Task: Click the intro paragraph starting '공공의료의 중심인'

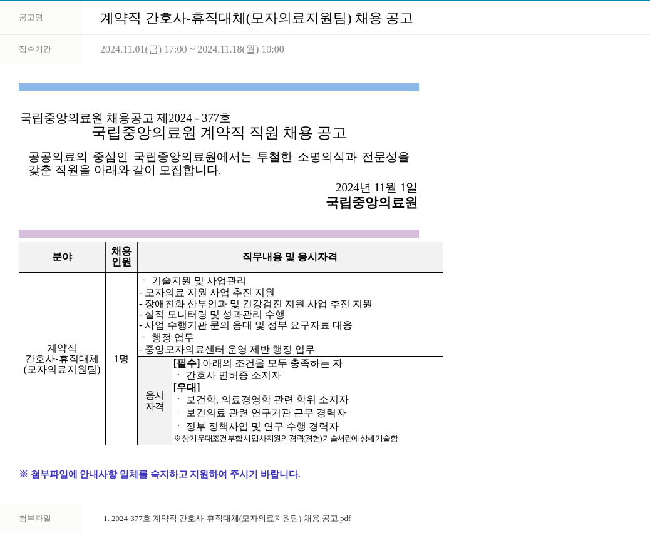Action: [219, 163]
